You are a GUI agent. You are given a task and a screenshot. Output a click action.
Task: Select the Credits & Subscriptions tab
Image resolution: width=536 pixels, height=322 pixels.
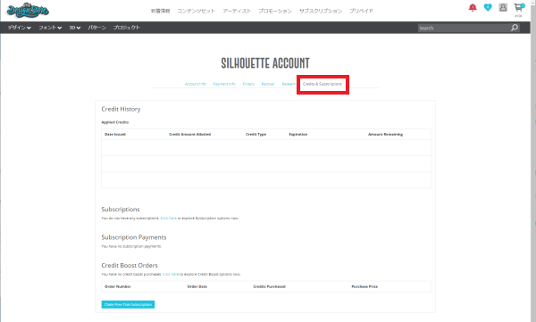pyautogui.click(x=322, y=84)
